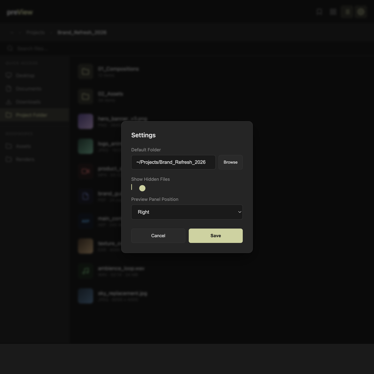Toggle the Show Hidden Files switch
Screen dimensions: 374x374
click(x=138, y=188)
